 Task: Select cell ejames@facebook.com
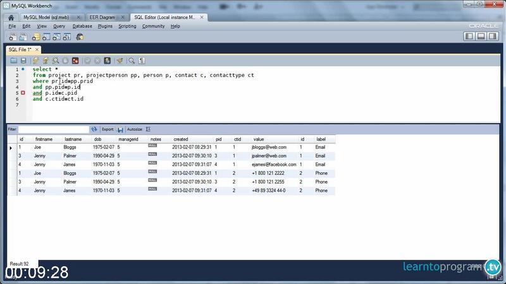274,165
